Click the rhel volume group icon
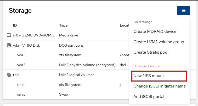 point(9,75)
